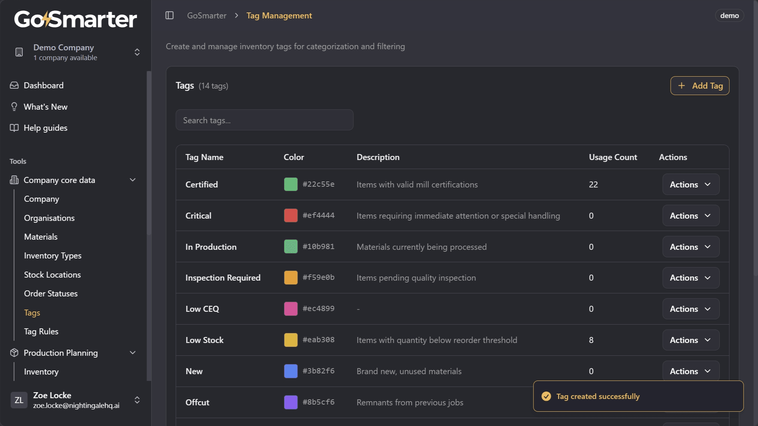
Task: Click the Help guides book icon
Action: pos(14,128)
